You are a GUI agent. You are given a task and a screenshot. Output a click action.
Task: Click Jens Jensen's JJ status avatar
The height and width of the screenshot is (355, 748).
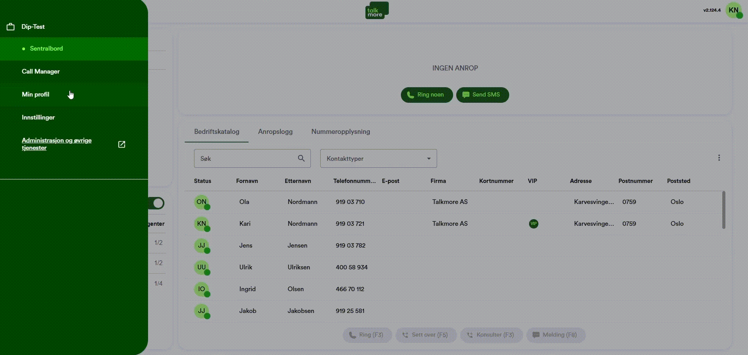point(201,246)
